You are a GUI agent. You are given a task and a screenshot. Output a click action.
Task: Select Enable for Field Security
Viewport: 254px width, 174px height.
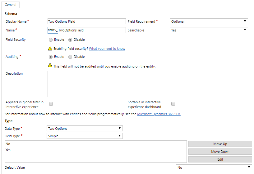(51, 40)
